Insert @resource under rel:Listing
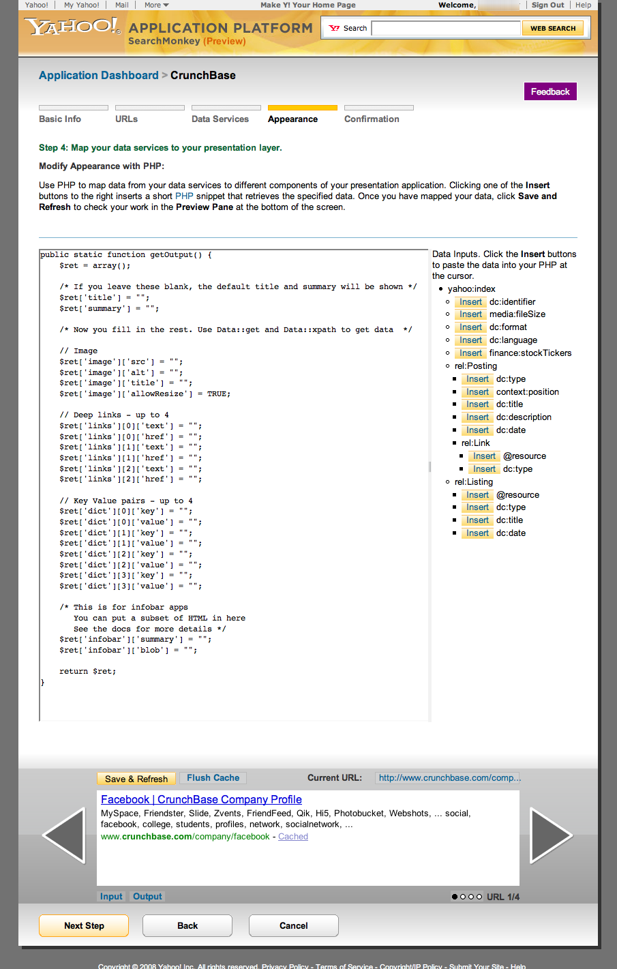The width and height of the screenshot is (617, 969). click(x=477, y=495)
